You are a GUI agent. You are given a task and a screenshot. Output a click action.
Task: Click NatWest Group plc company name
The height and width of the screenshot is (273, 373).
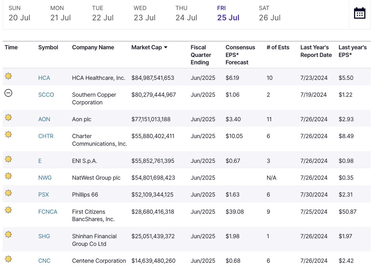click(96, 178)
